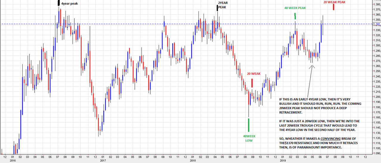Click the 1.090 price axis value
381x163 pixels.
click(377, 153)
